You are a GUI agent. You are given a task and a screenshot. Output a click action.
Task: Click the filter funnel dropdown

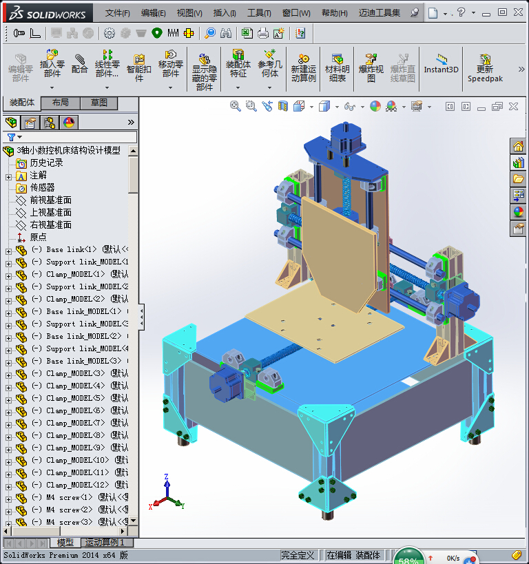[x=14, y=137]
